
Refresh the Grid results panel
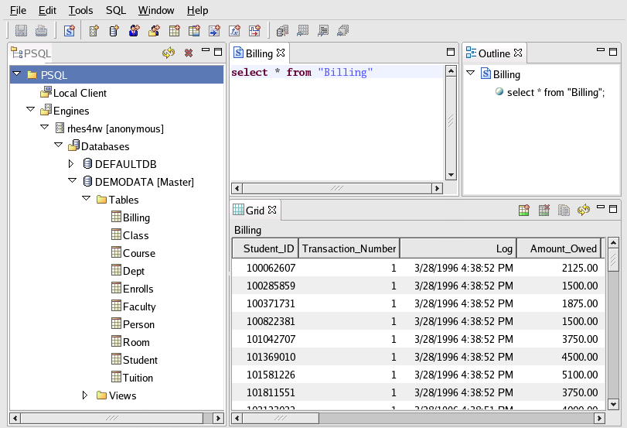coord(584,210)
